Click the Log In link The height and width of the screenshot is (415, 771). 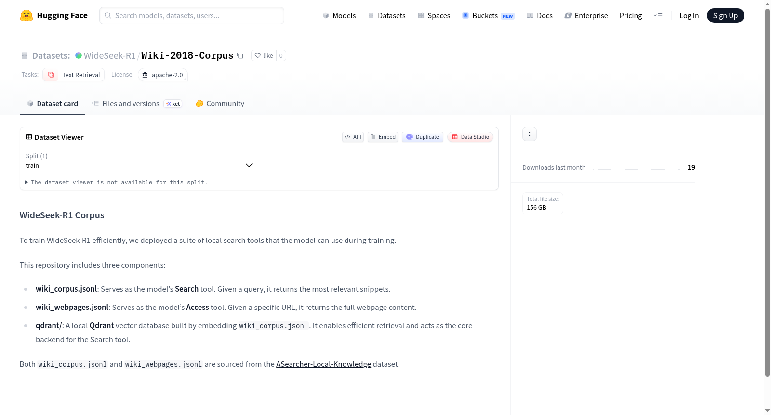tap(689, 16)
